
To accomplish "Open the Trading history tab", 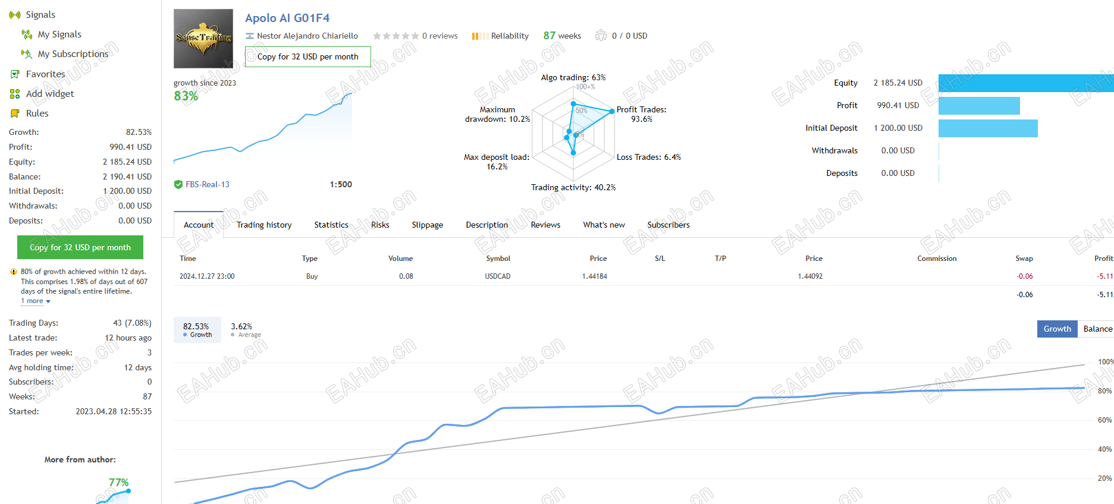I will [264, 225].
